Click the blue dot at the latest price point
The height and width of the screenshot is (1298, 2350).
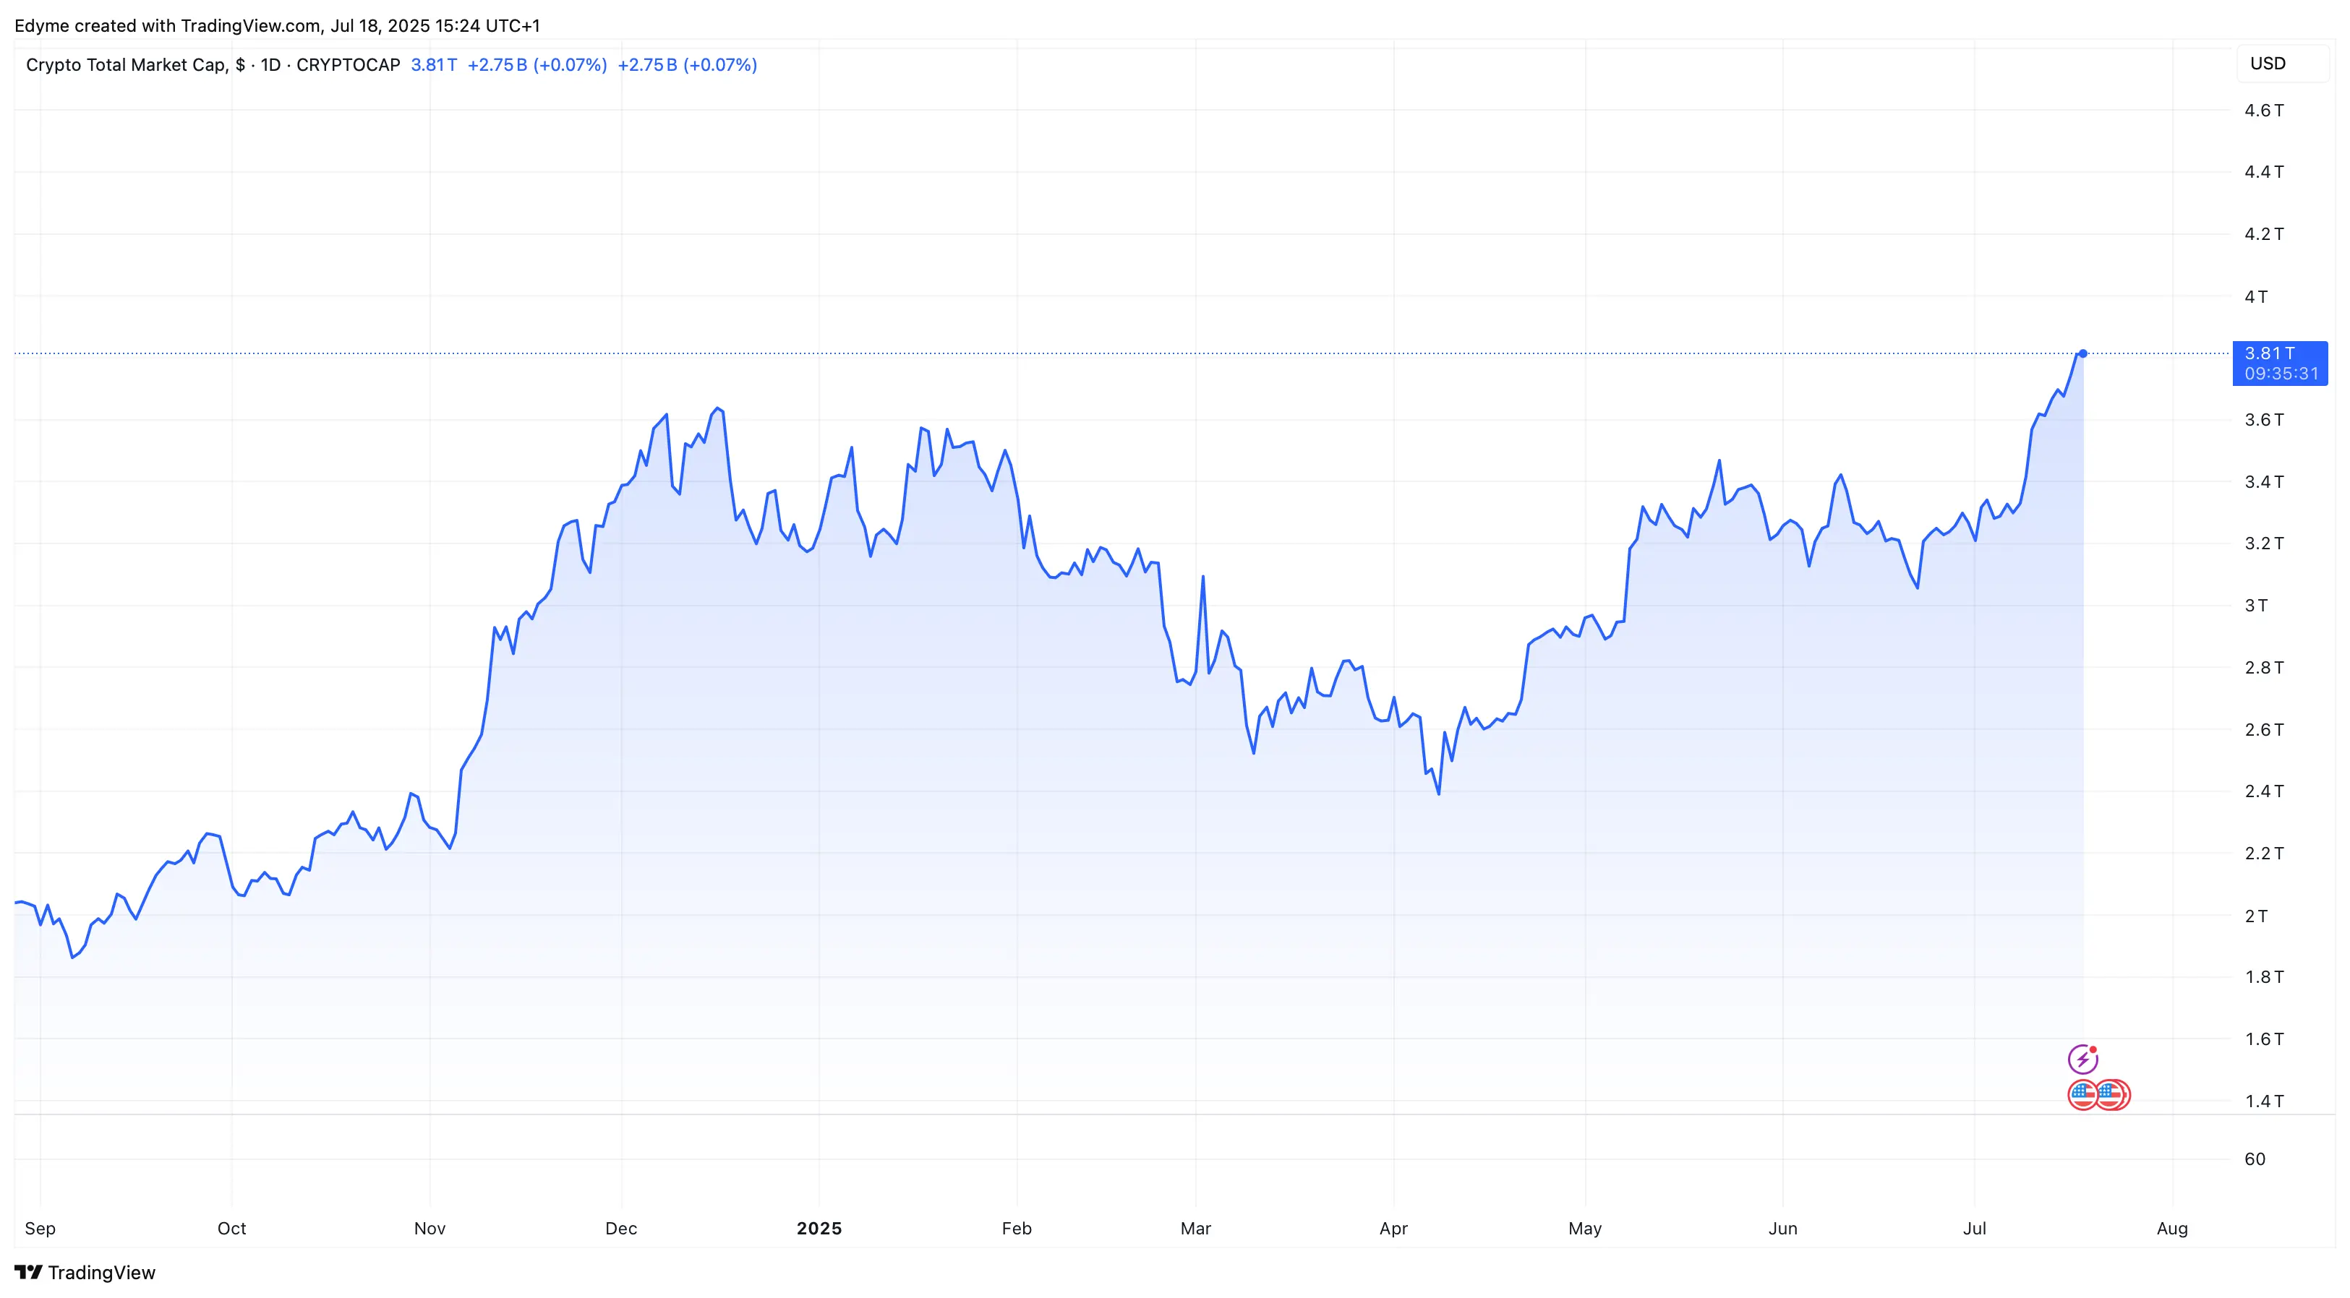[x=2082, y=353]
